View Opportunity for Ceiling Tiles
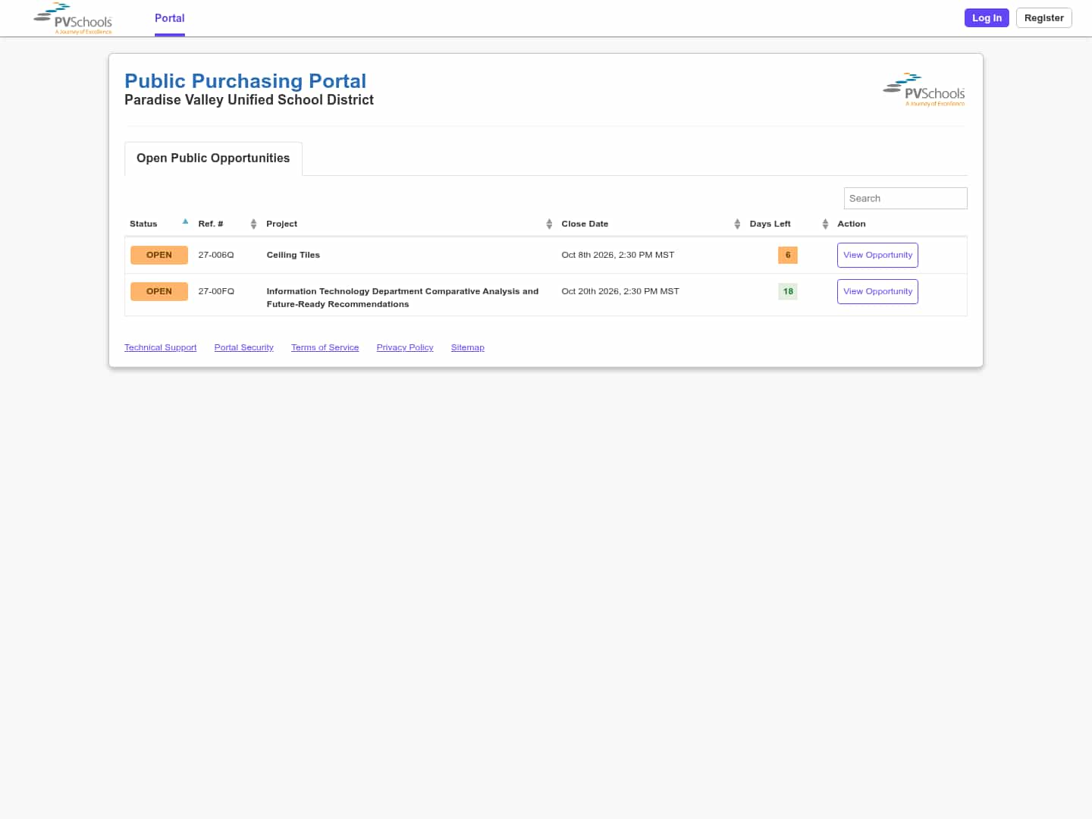This screenshot has width=1092, height=819. (877, 255)
